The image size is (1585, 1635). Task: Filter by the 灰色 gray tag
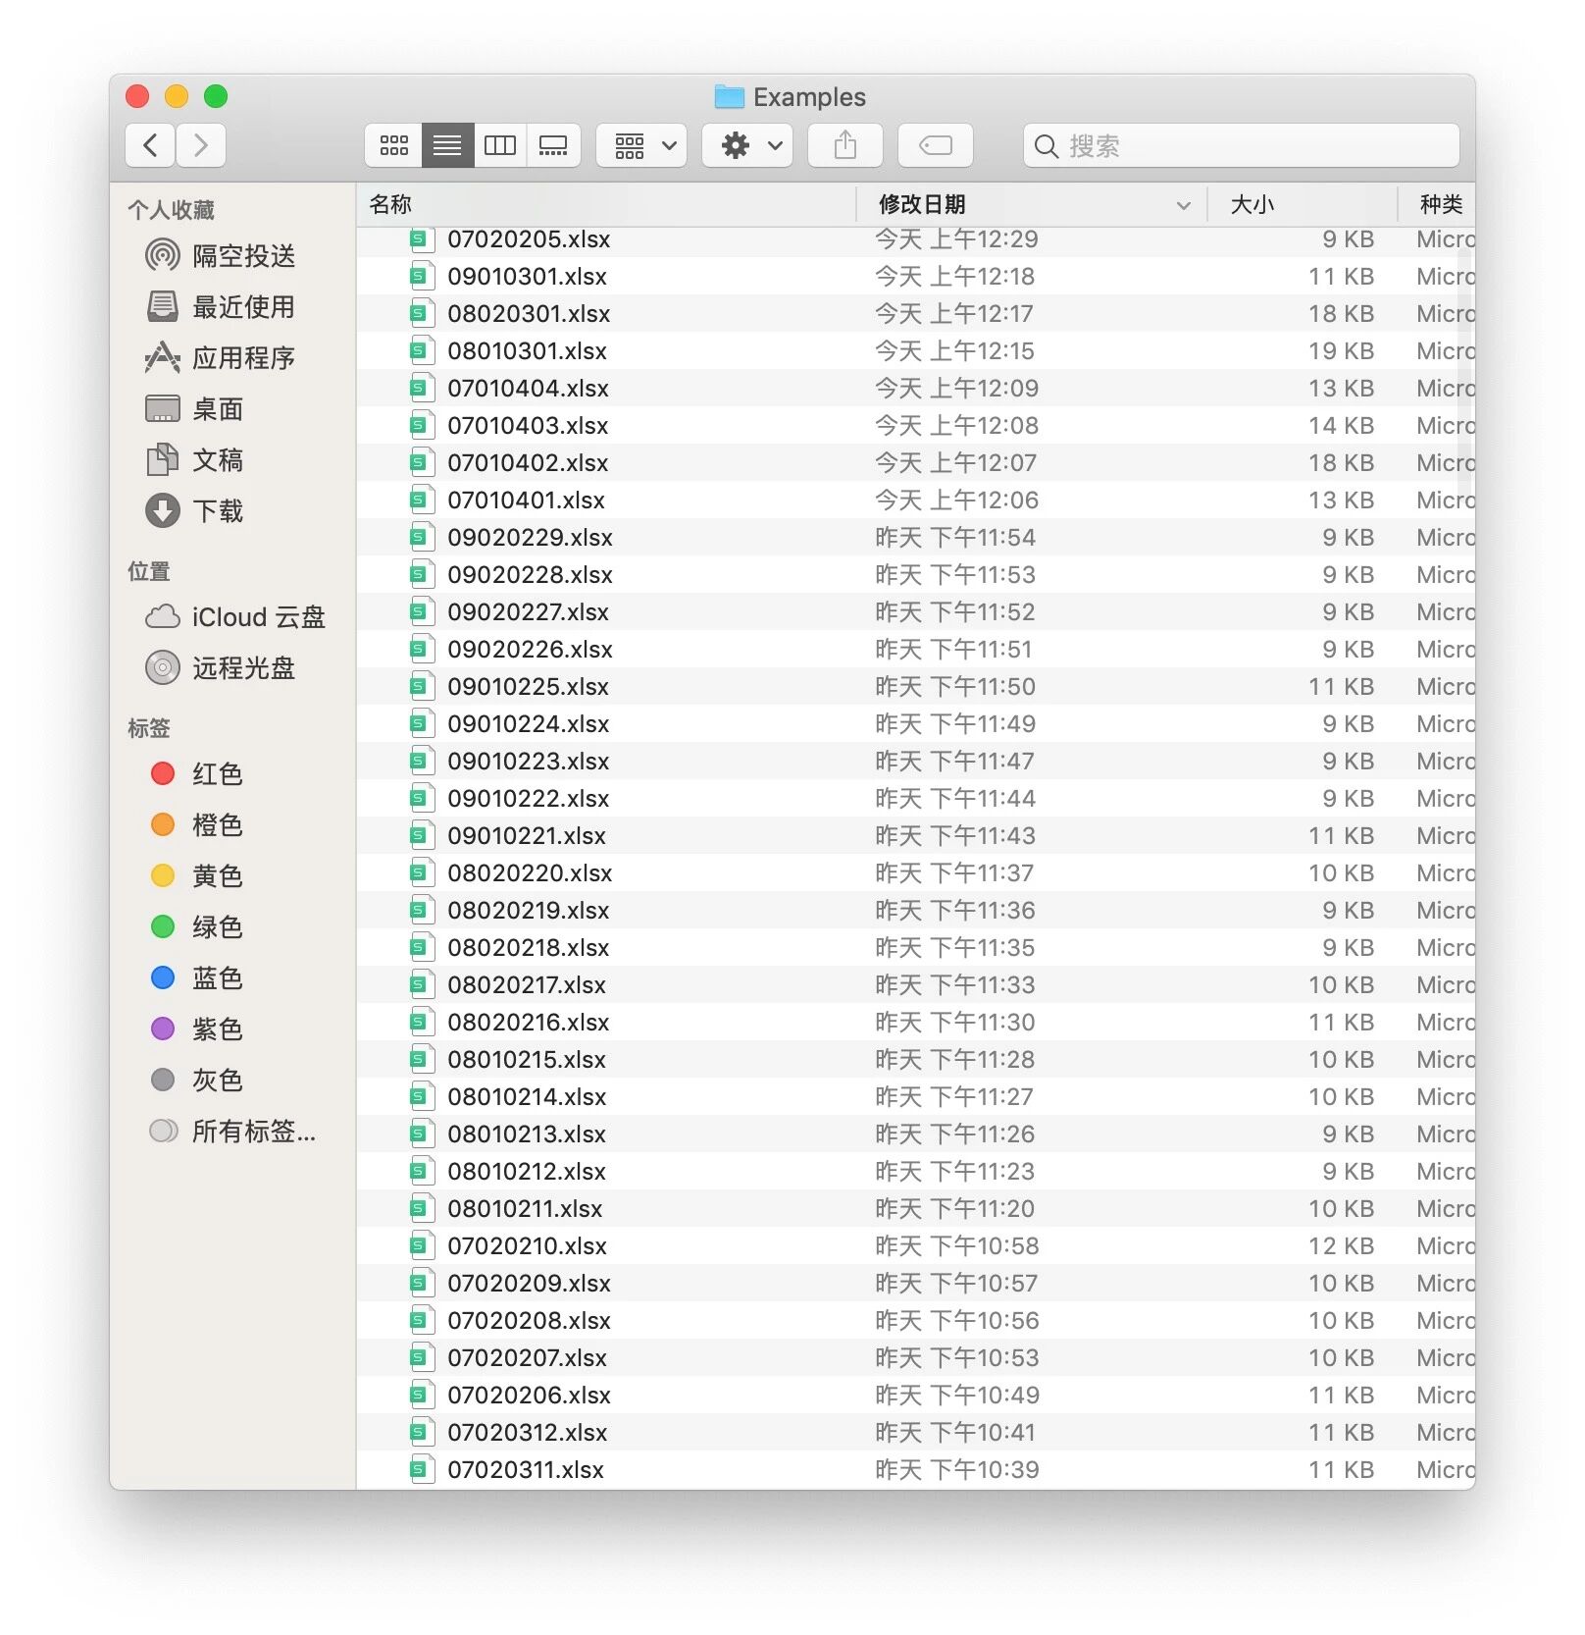tap(196, 1081)
